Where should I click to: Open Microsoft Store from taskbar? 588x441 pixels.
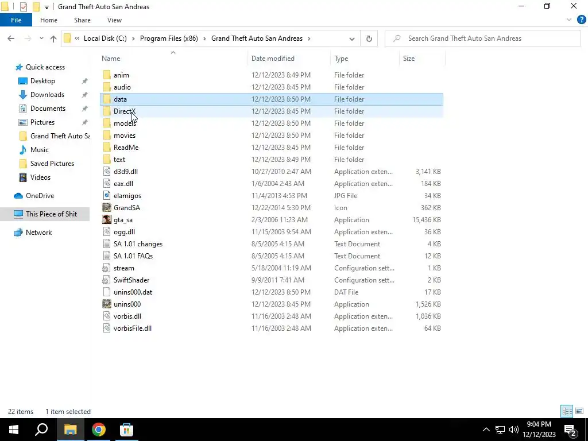127,430
